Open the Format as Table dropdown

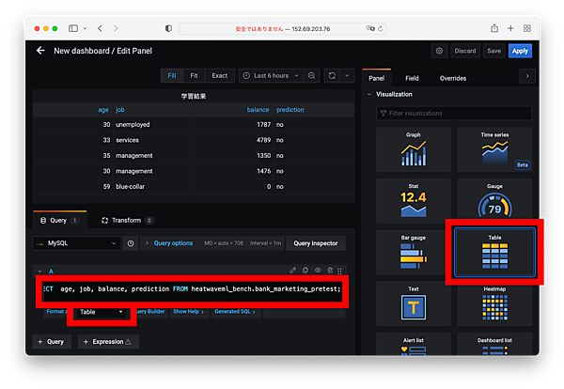pyautogui.click(x=101, y=311)
